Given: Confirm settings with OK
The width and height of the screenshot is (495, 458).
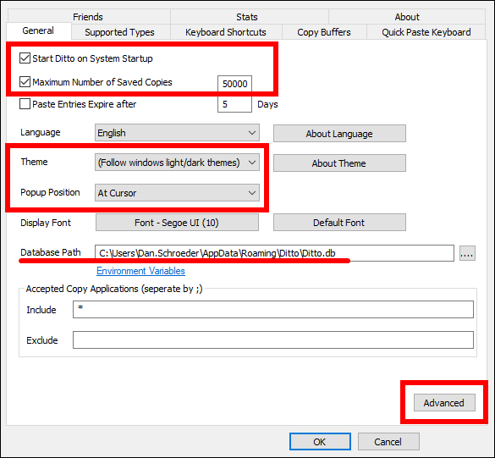Looking at the screenshot, I should click(x=320, y=442).
